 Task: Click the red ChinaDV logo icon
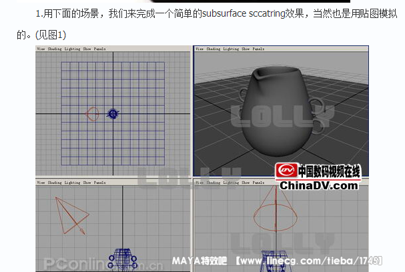[287, 171]
